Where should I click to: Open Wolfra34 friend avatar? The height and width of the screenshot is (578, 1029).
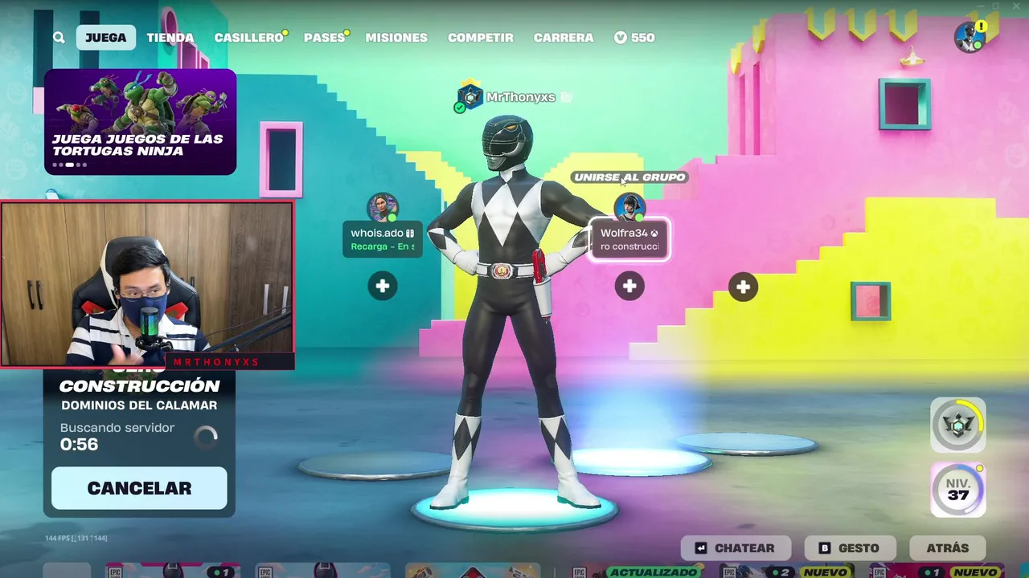click(x=629, y=208)
